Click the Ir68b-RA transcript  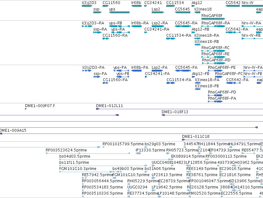pos(136,26)
